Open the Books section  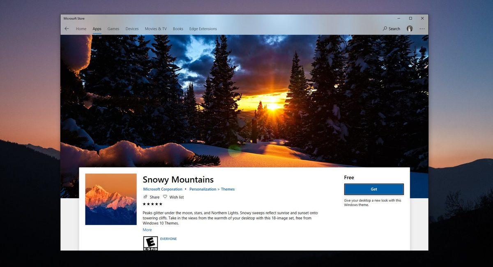(x=177, y=28)
